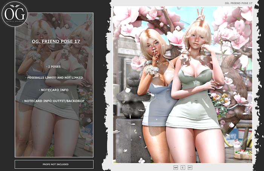Viewport: 264px width, 171px height.
Task: Click the "PROPS NOT INCLUDED" box
Action: click(x=54, y=164)
